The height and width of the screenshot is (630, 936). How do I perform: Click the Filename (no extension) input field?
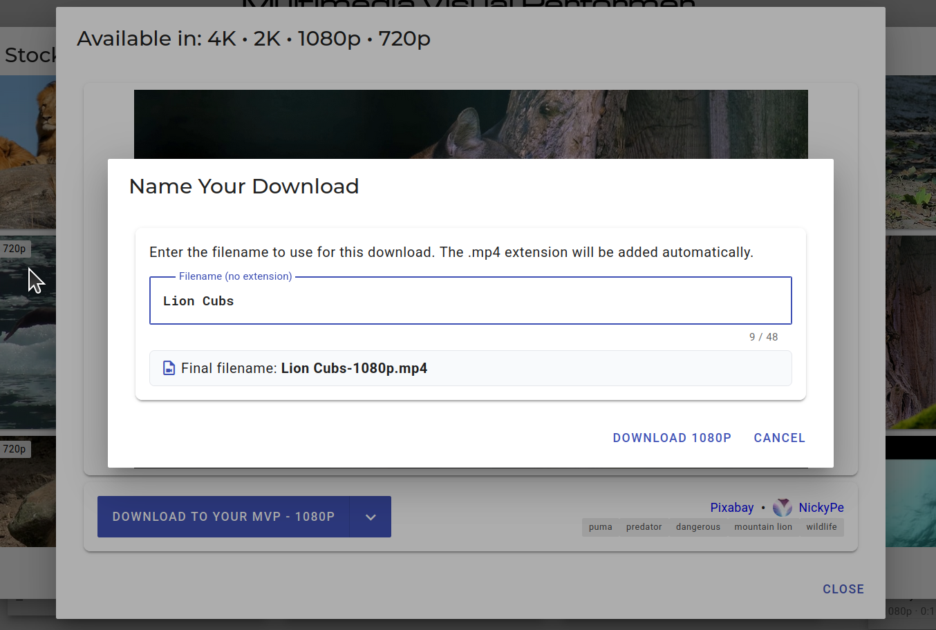pos(470,301)
